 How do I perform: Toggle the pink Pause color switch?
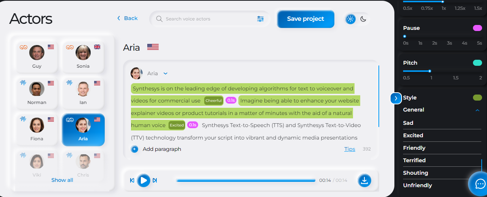pyautogui.click(x=478, y=28)
